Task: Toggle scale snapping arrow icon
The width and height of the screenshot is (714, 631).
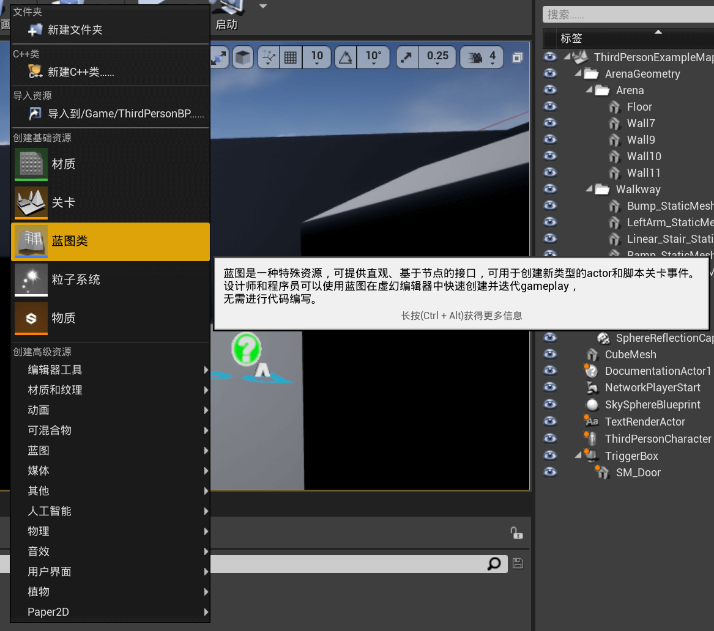Action: click(407, 57)
